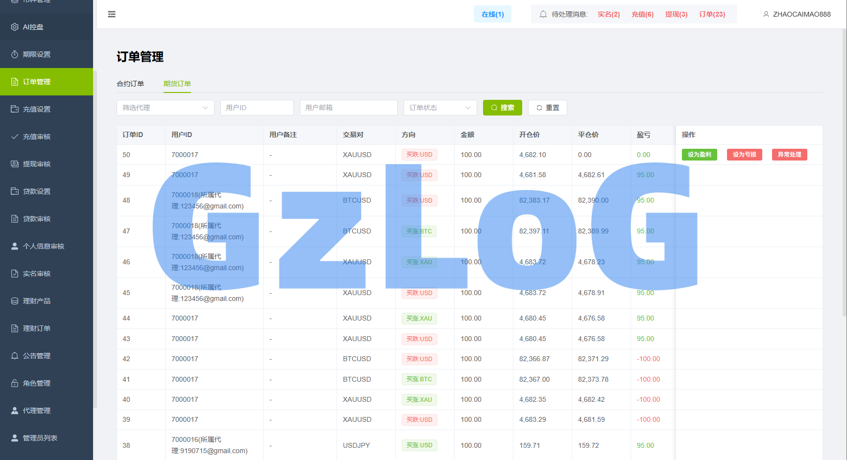Click the 买涨:XAU tag in order 44

[x=419, y=319]
